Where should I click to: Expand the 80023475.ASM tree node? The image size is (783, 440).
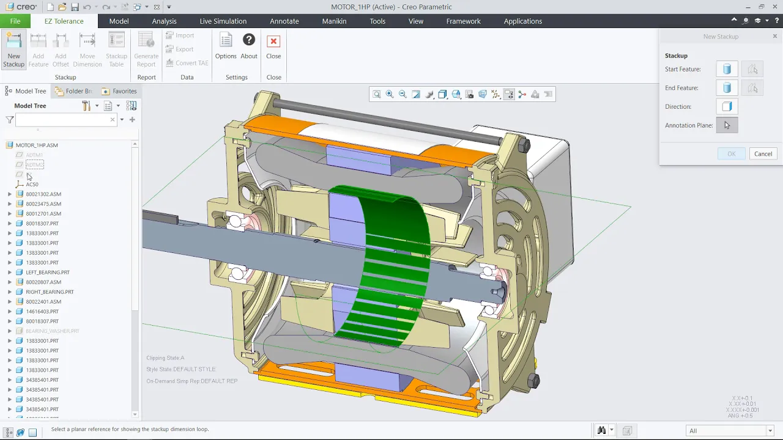[10, 204]
